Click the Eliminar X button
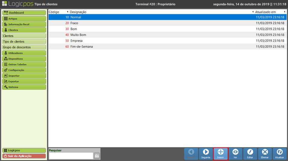This screenshot has height=161, width=288. click(x=265, y=154)
